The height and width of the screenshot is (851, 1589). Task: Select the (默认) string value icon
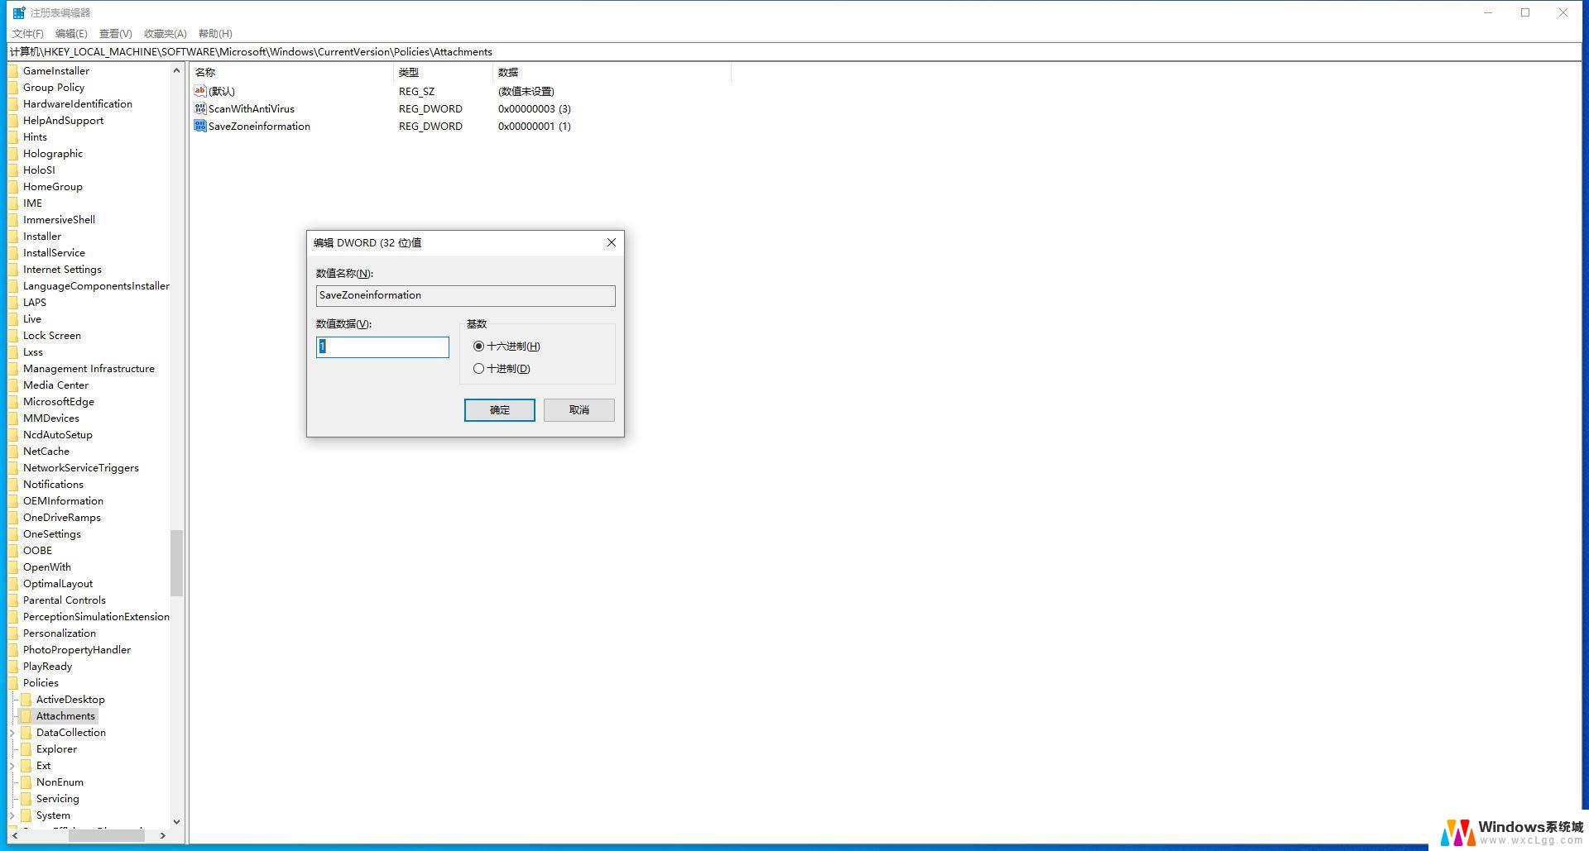(199, 91)
